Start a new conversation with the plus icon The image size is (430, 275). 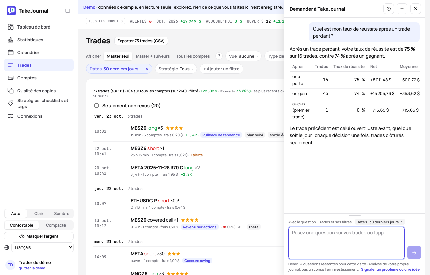(402, 9)
